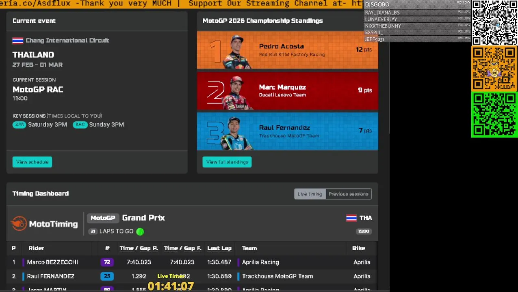
Task: Click the 1.292 gap value
Action: click(139, 277)
